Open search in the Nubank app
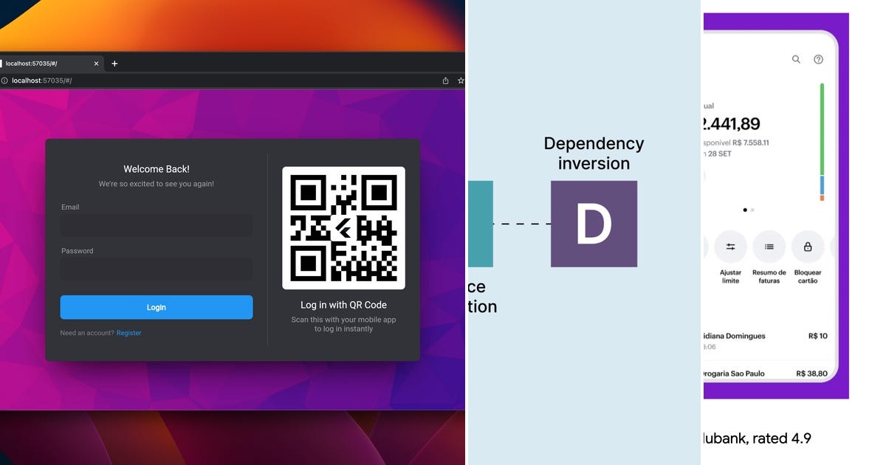886x465 pixels. click(796, 58)
